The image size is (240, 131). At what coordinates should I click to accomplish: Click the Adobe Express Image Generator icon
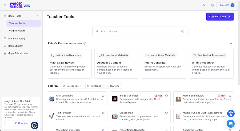(115, 99)
